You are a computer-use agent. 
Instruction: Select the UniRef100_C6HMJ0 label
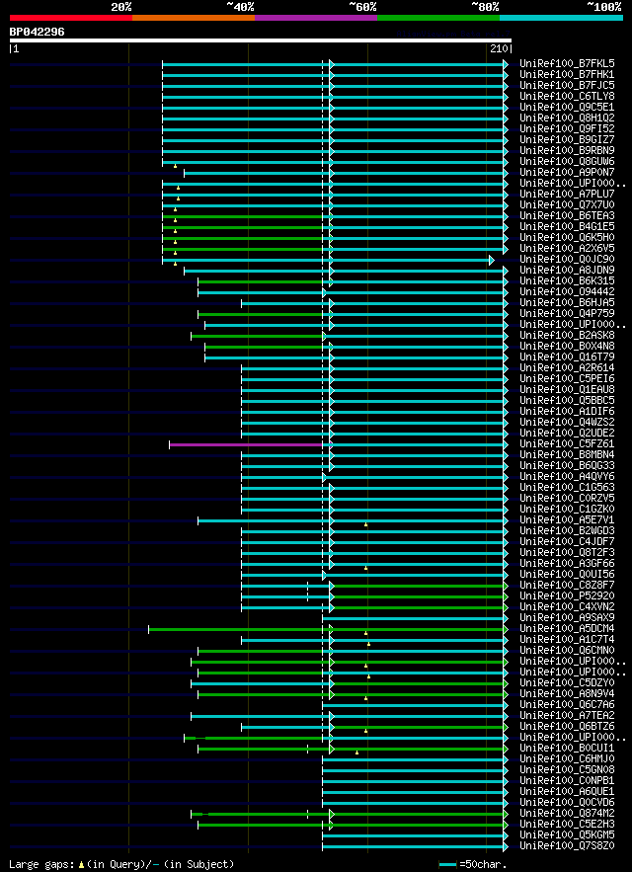(x=567, y=758)
